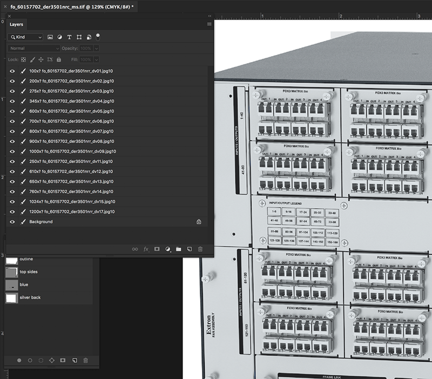This screenshot has width=432, height=379.
Task: Open the blend mode dropdown showing Normal
Action: coord(32,49)
